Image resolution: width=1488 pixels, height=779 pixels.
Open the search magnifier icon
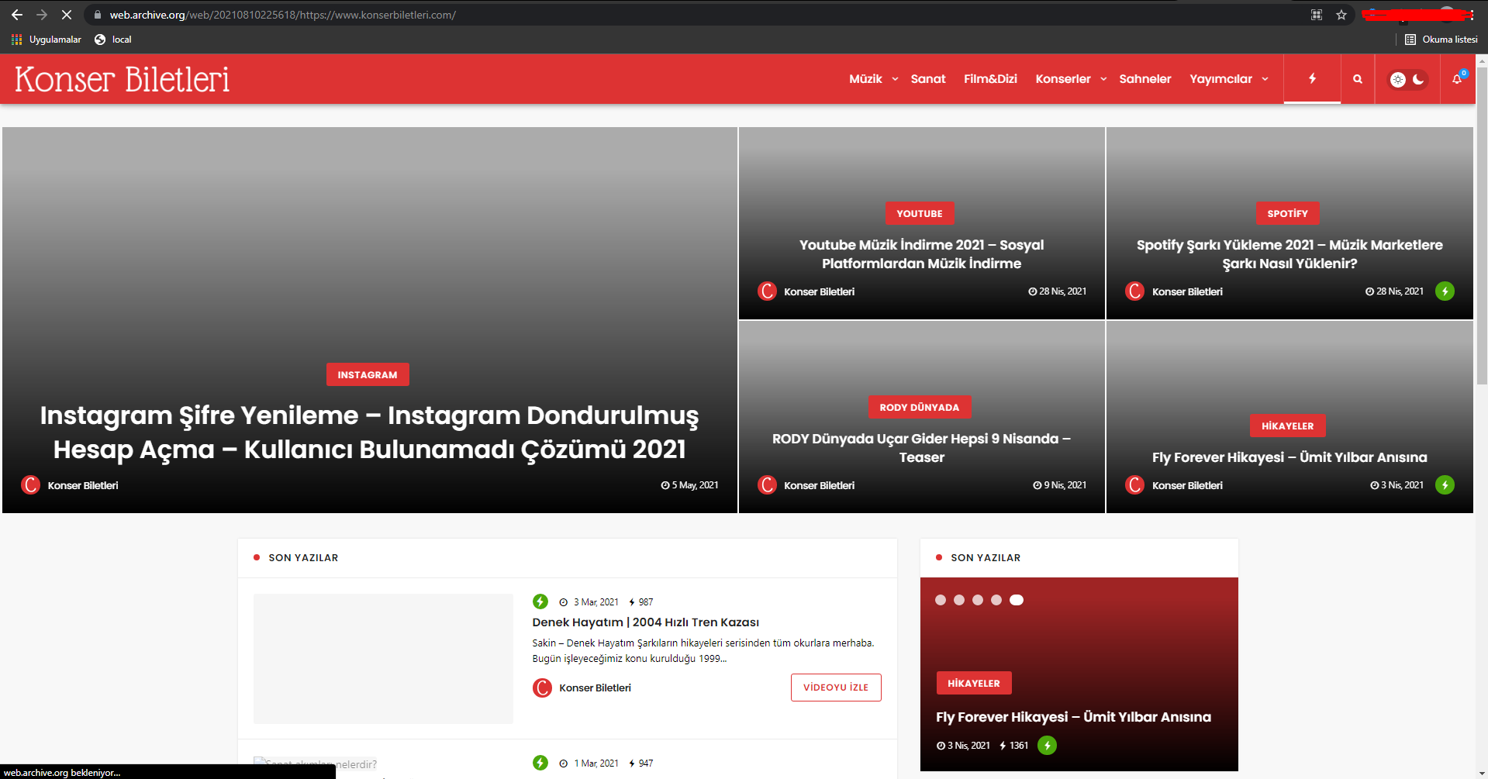coord(1358,79)
